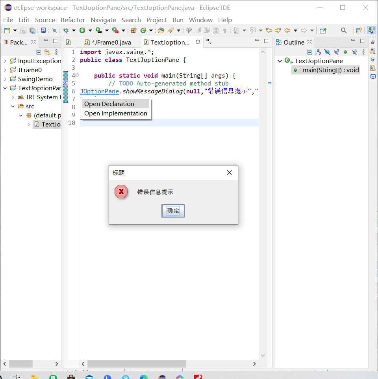
Task: Close the 标题 message dialog
Action: coord(230,173)
